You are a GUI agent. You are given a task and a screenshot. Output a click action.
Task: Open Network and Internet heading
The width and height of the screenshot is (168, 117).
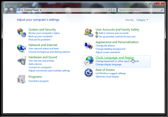click(x=43, y=45)
